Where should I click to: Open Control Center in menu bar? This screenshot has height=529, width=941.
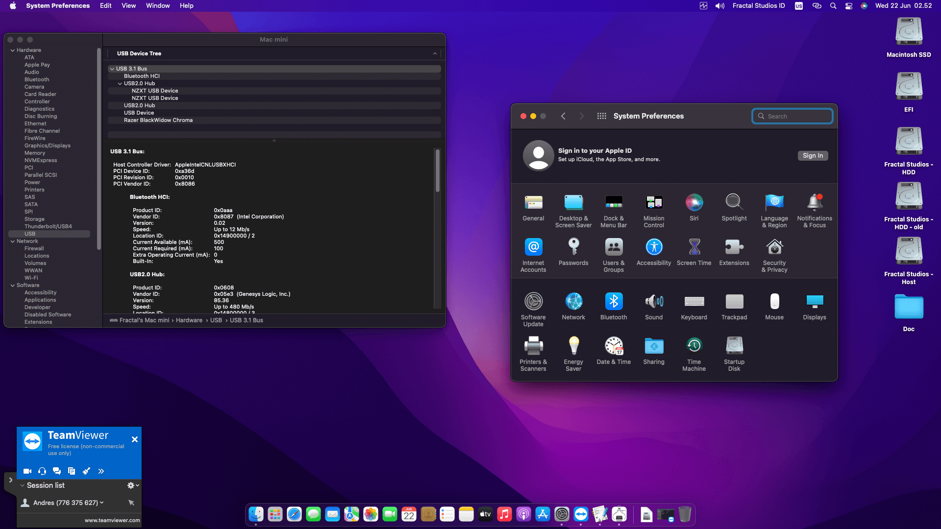coord(849,6)
